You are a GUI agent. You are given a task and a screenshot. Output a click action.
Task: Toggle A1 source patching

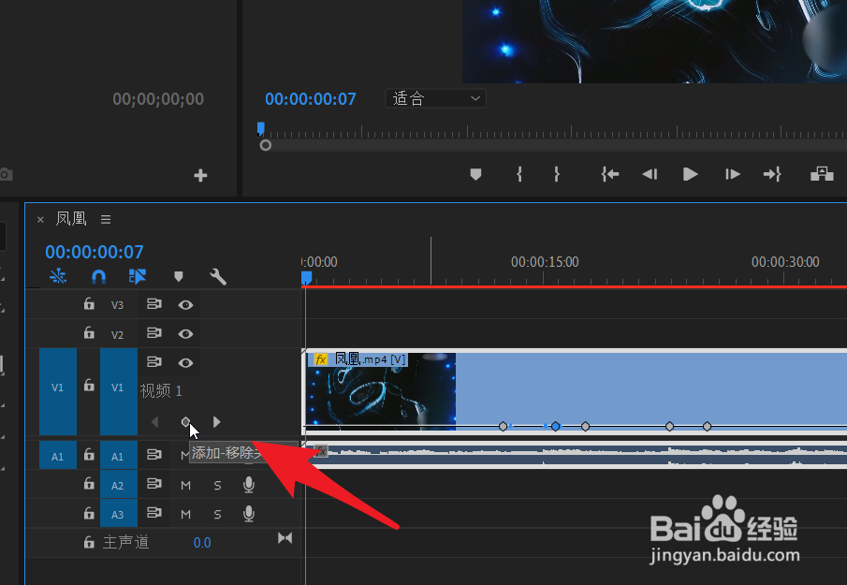pos(58,457)
